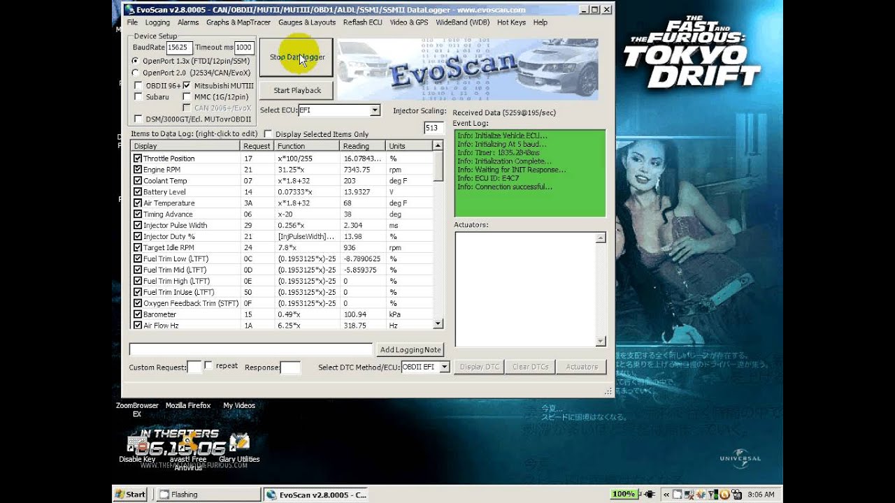The image size is (895, 503).
Task: Select the OpenPort 1.3x radio button
Action: pos(136,61)
